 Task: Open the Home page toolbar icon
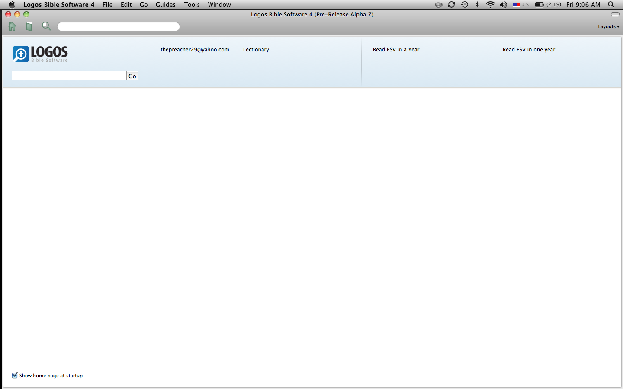pyautogui.click(x=12, y=26)
